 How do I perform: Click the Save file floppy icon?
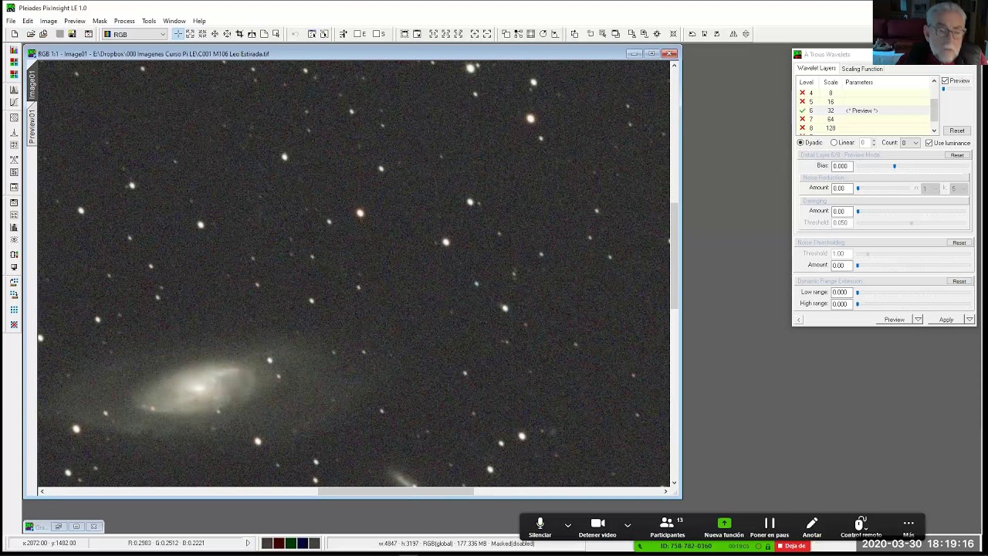[72, 34]
